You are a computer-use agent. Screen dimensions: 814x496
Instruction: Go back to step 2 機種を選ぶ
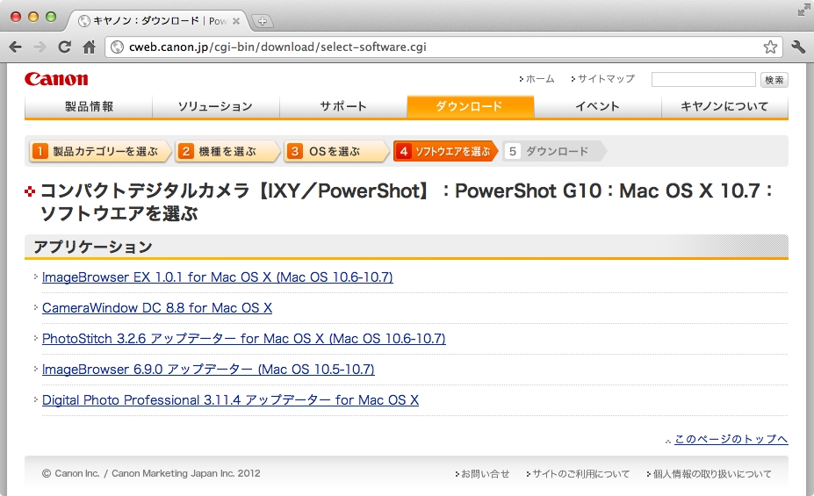(x=227, y=151)
